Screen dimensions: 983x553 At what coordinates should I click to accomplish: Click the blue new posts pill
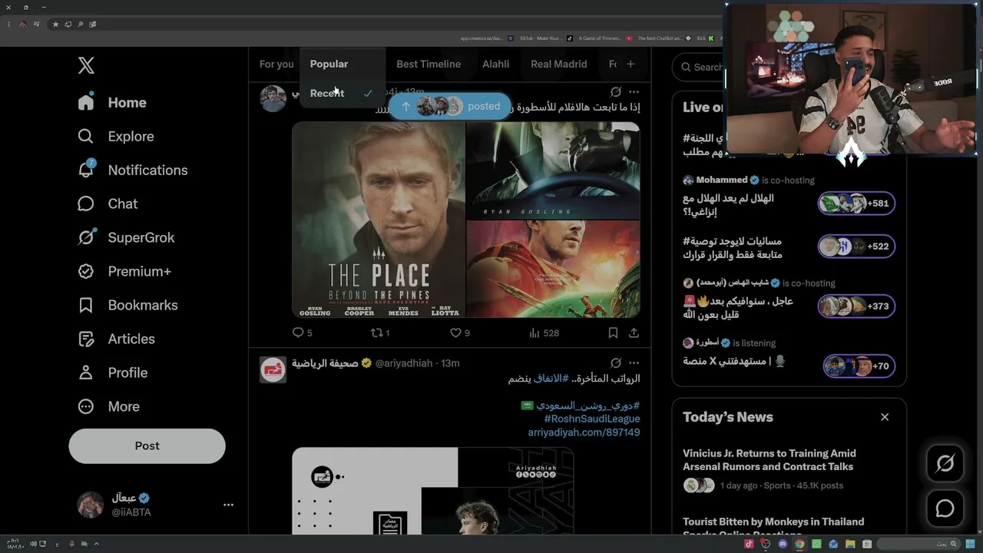tap(449, 106)
